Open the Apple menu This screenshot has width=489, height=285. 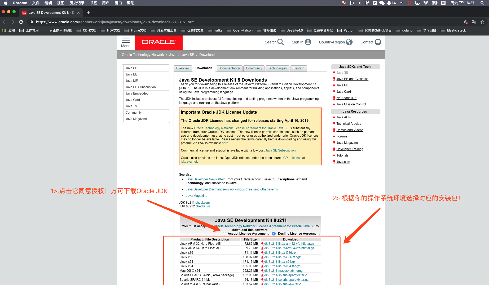[x=6, y=3]
